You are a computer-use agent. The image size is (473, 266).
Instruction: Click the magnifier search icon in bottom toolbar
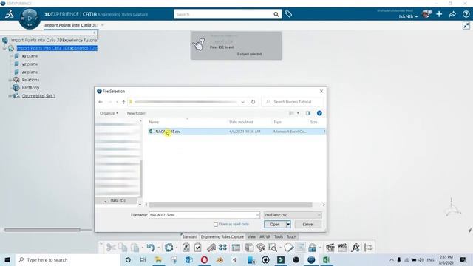point(273,248)
